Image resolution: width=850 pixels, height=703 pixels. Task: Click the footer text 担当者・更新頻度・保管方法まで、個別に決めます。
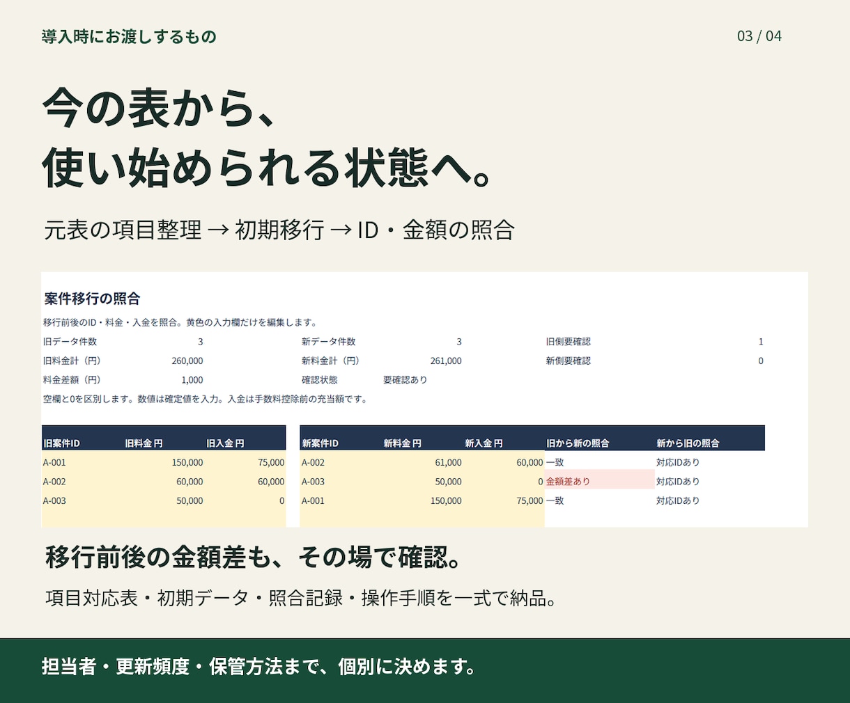point(260,667)
